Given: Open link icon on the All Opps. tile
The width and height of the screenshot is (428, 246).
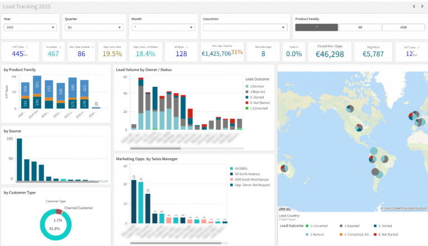Looking at the screenshot, I should point(187,47).
